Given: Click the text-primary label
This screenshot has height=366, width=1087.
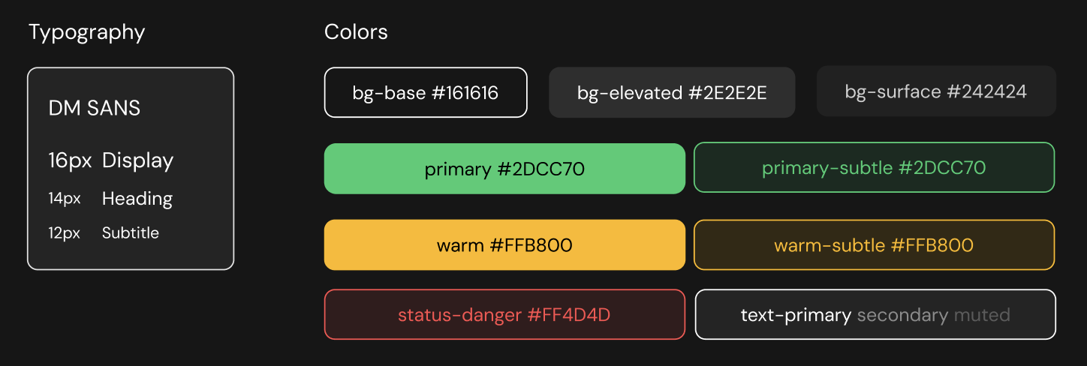Looking at the screenshot, I should click(796, 316).
